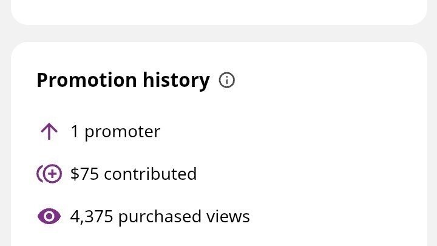Click the word "Promotion" in the heading
This screenshot has width=437, height=246.
coord(87,80)
